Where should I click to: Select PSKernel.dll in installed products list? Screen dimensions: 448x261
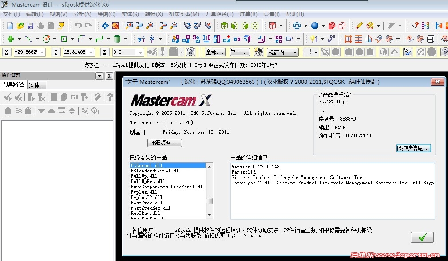(x=168, y=165)
